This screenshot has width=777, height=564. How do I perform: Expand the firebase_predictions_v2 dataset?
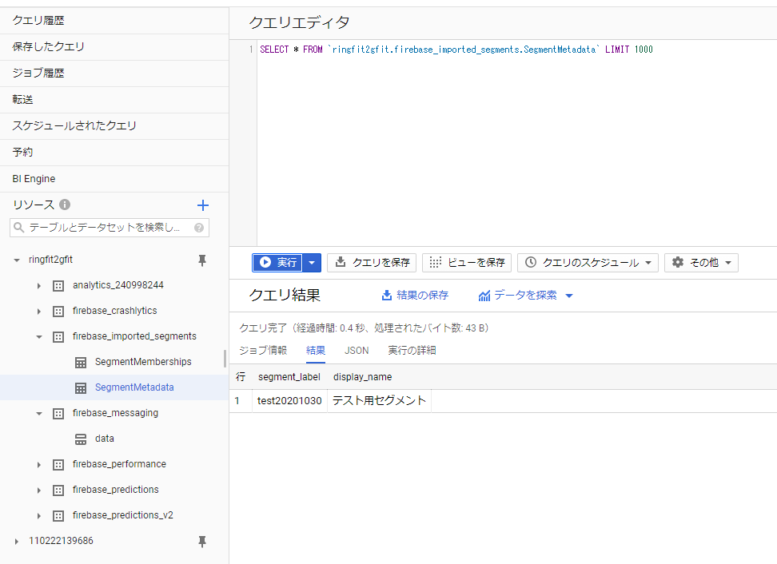[x=38, y=516]
